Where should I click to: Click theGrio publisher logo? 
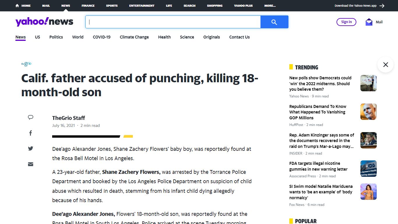click(x=26, y=64)
